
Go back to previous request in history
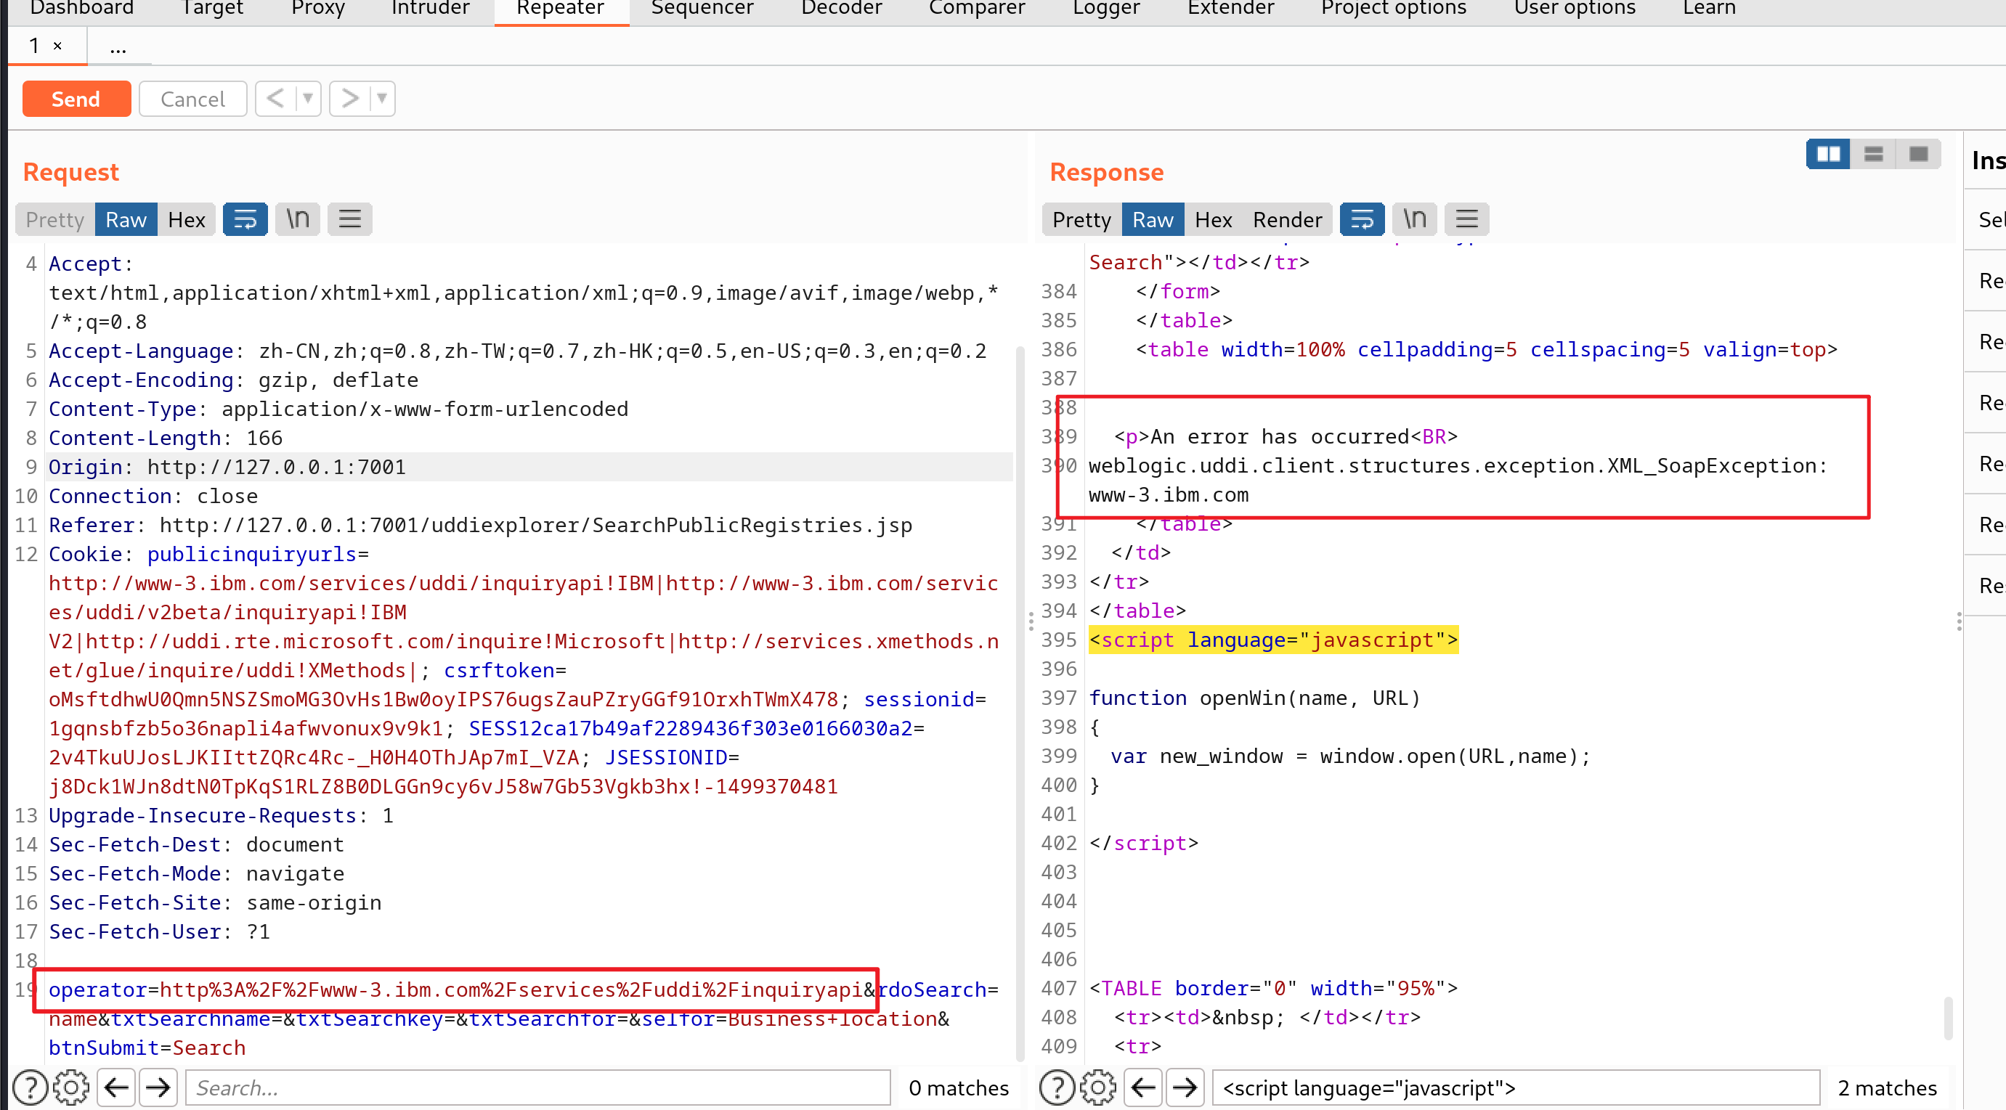(275, 99)
